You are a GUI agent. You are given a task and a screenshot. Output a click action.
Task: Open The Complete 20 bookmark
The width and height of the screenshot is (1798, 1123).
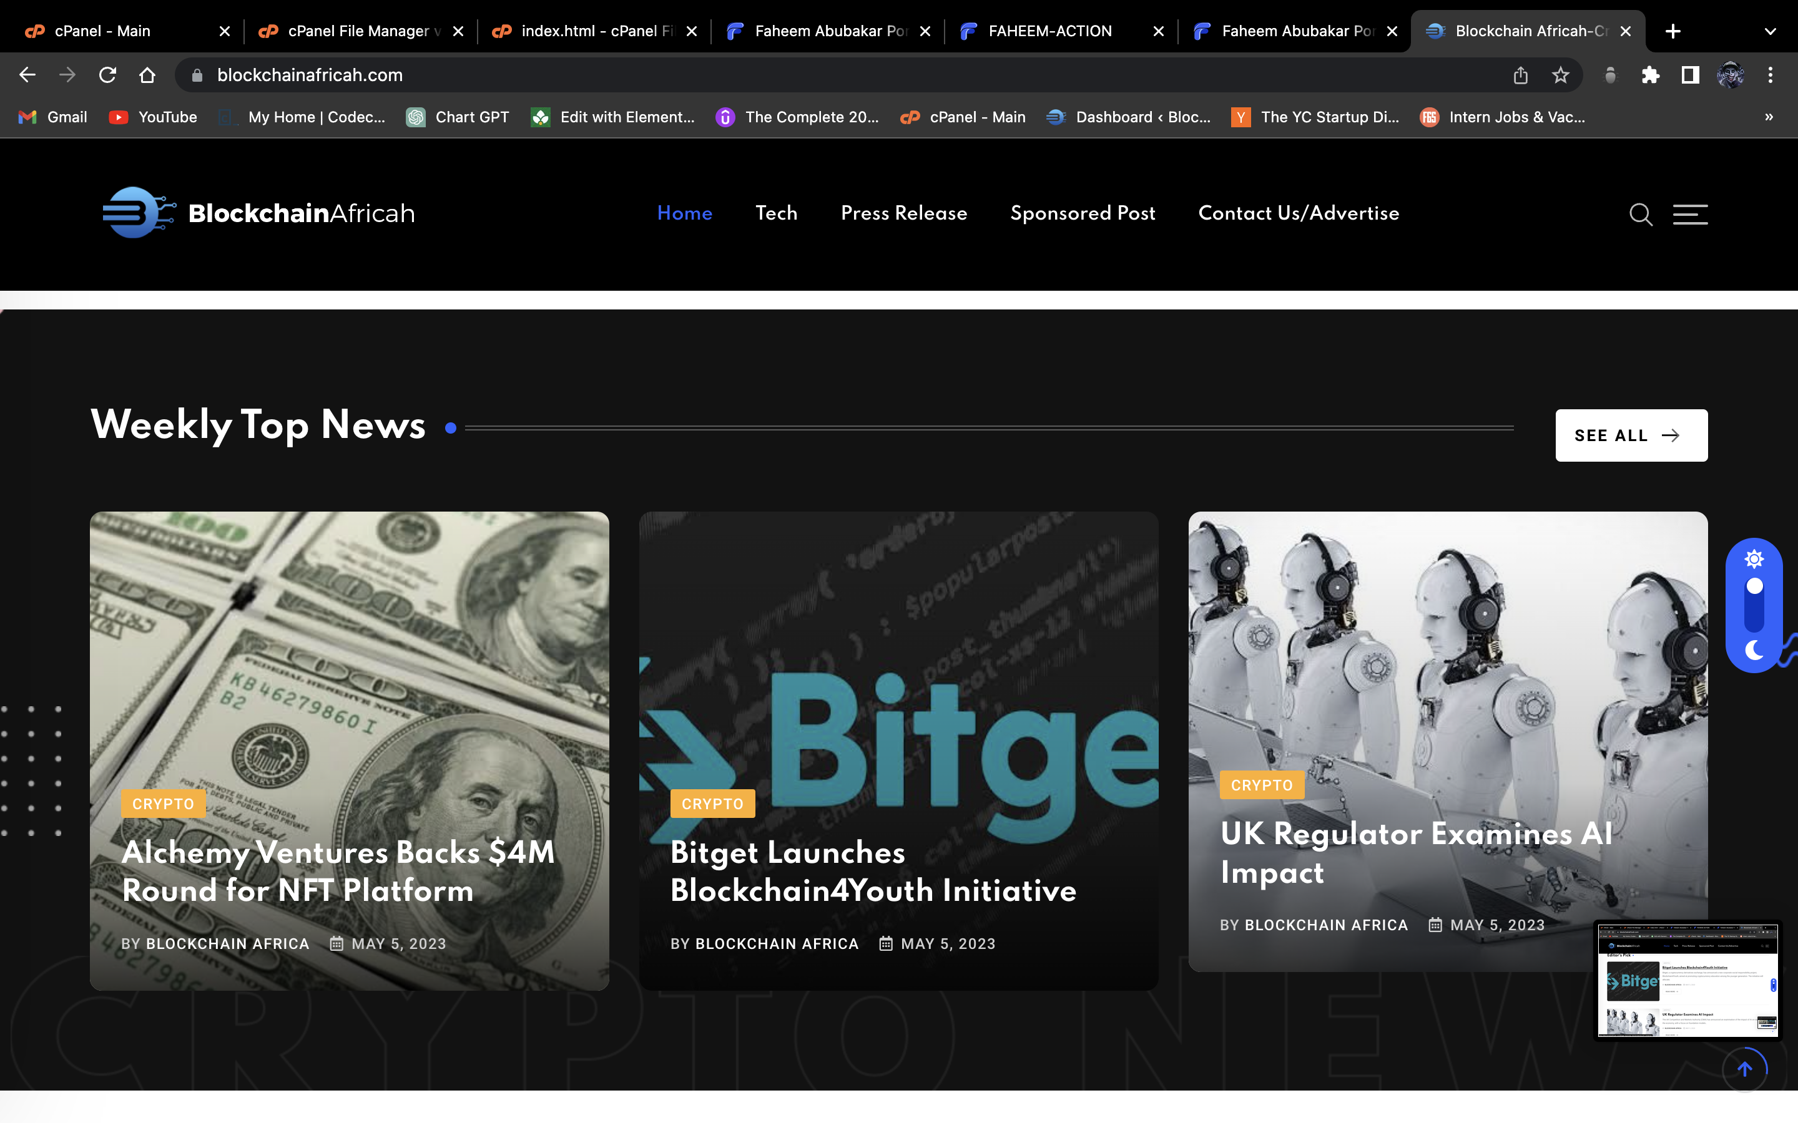(797, 117)
